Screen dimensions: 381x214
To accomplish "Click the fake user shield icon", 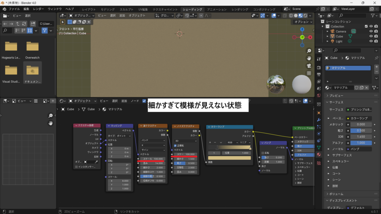I will pyautogui.click(x=356, y=88).
